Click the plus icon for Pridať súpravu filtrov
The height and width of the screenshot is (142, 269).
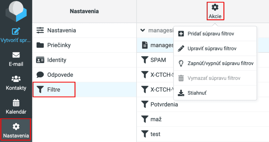pos(181,34)
